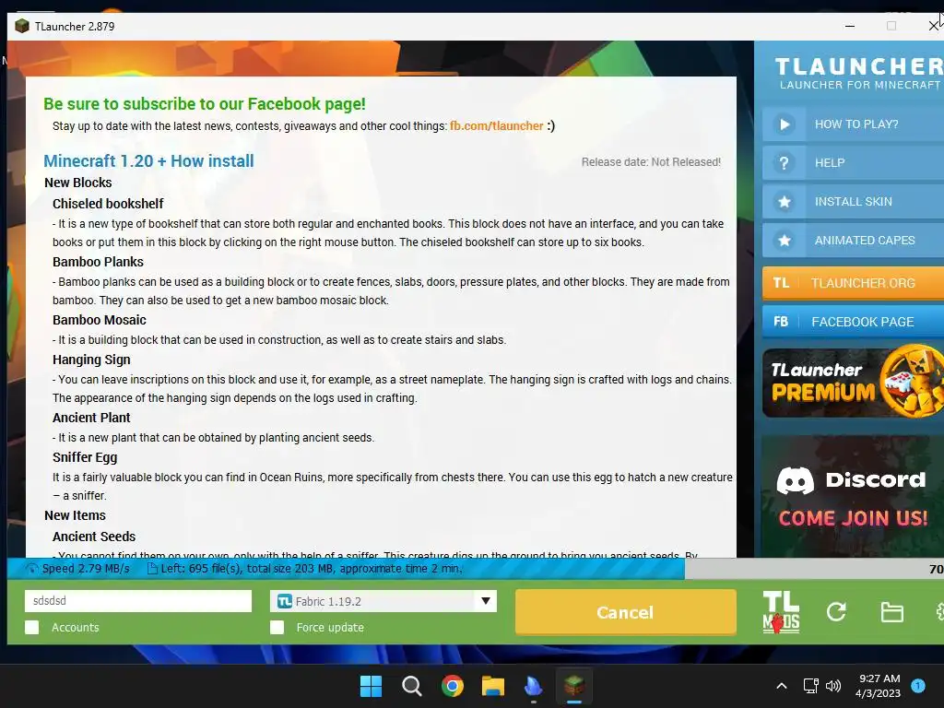Open the Facebook Page button
The height and width of the screenshot is (708, 944).
click(854, 322)
